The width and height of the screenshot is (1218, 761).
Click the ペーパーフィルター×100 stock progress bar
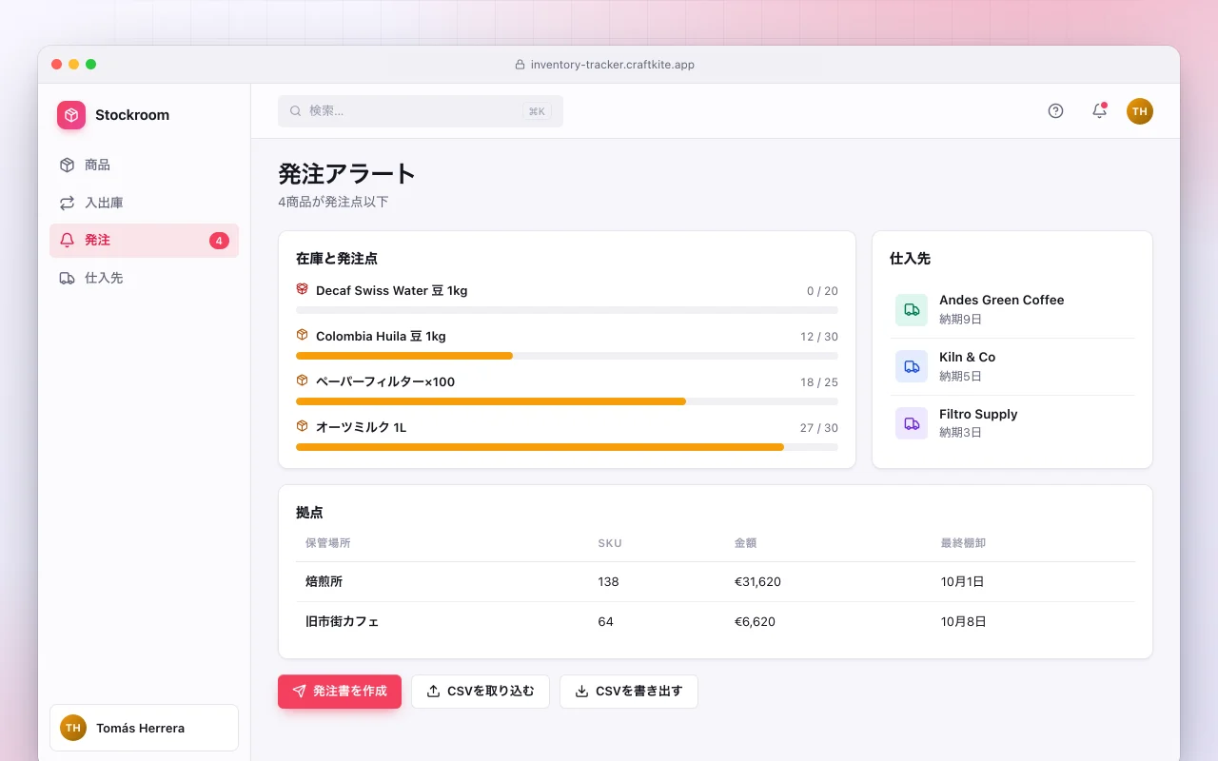tap(567, 401)
